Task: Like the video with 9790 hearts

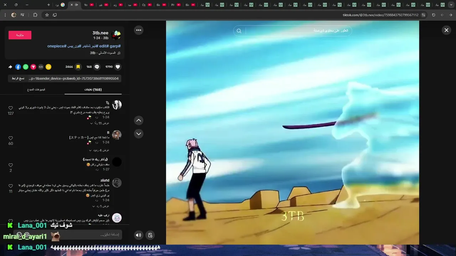Action: pos(118,67)
